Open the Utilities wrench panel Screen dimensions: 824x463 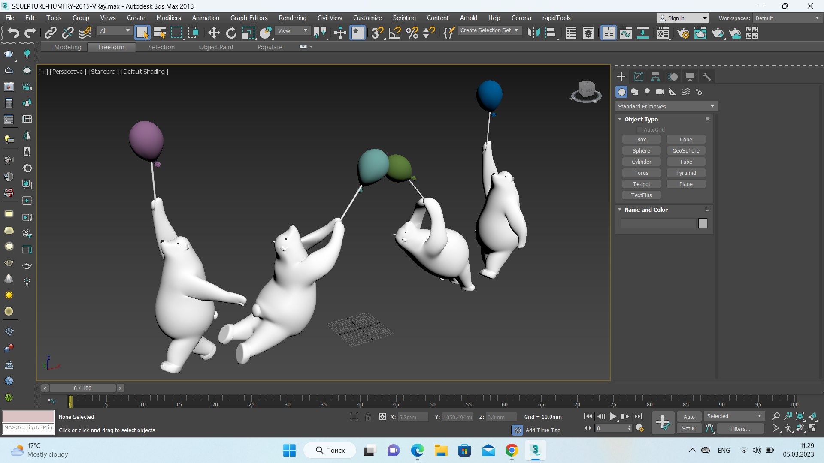[707, 77]
